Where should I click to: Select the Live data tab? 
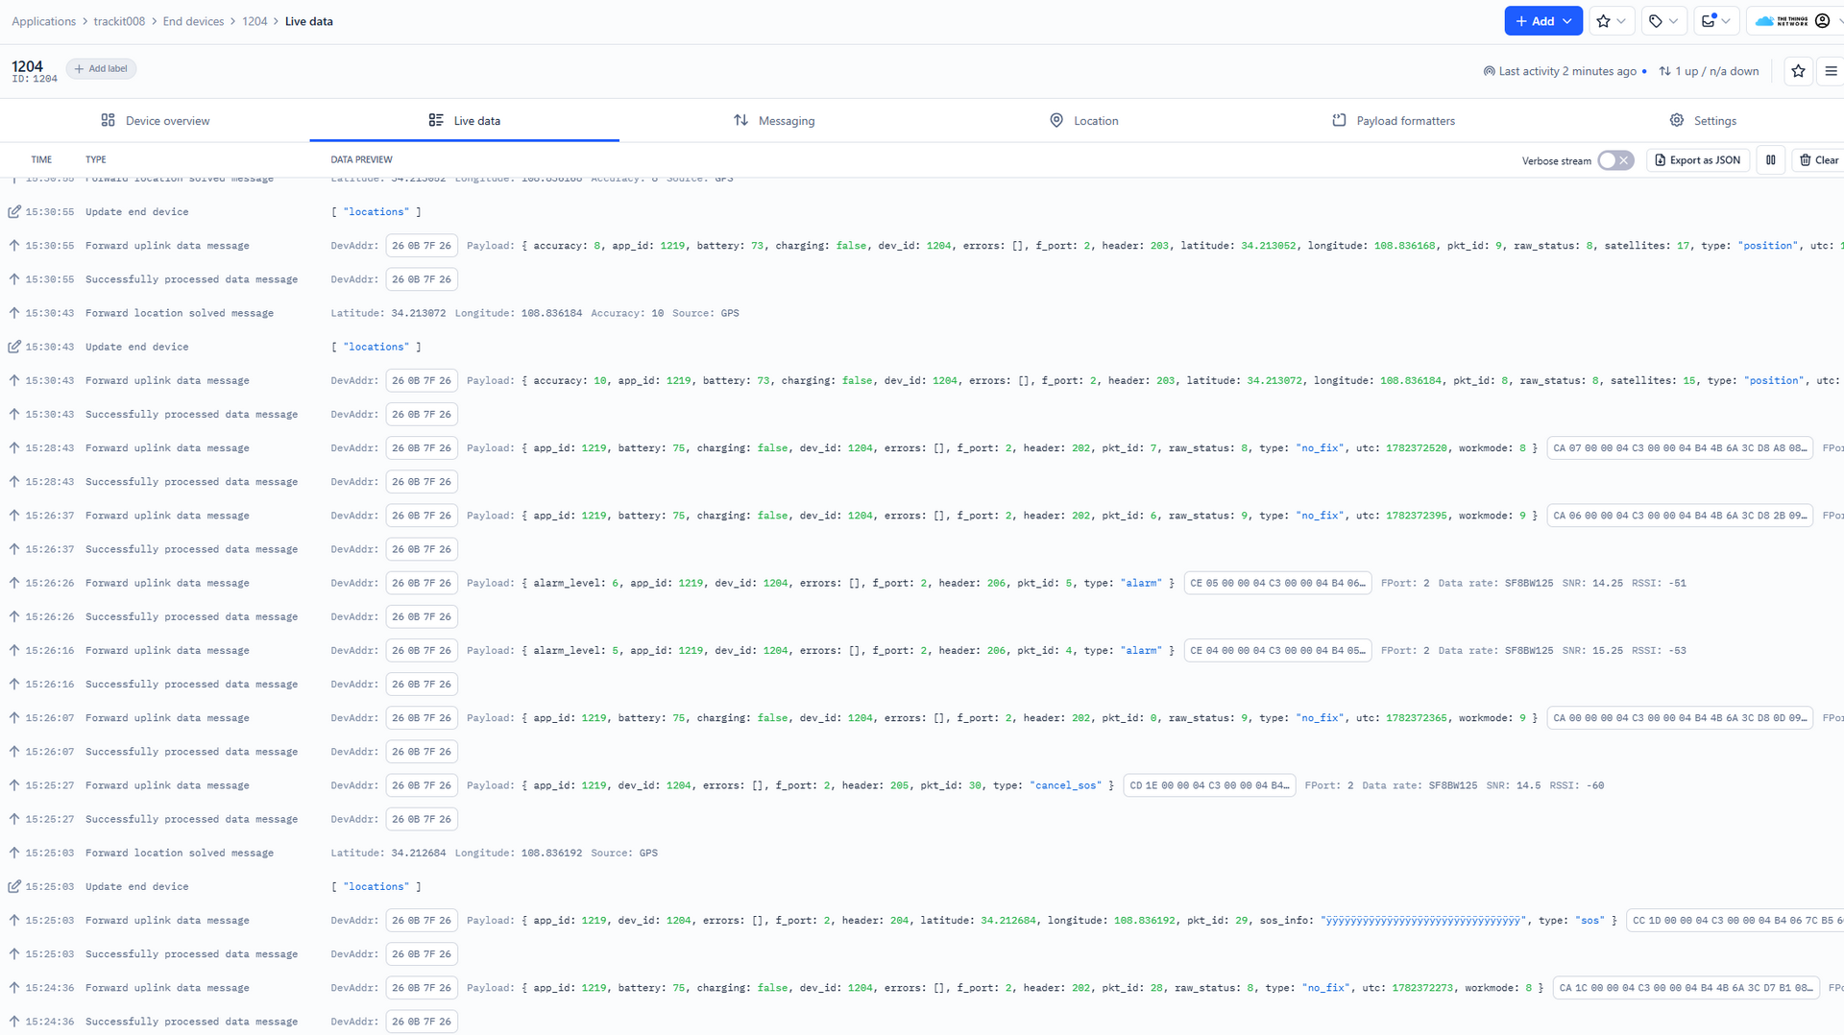pyautogui.click(x=464, y=121)
